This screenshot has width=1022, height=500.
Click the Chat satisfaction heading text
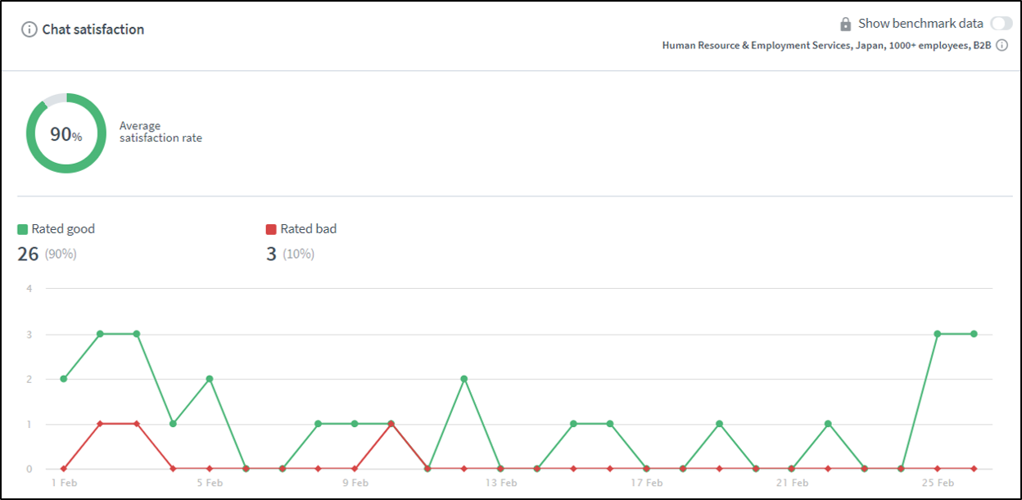pyautogui.click(x=93, y=29)
